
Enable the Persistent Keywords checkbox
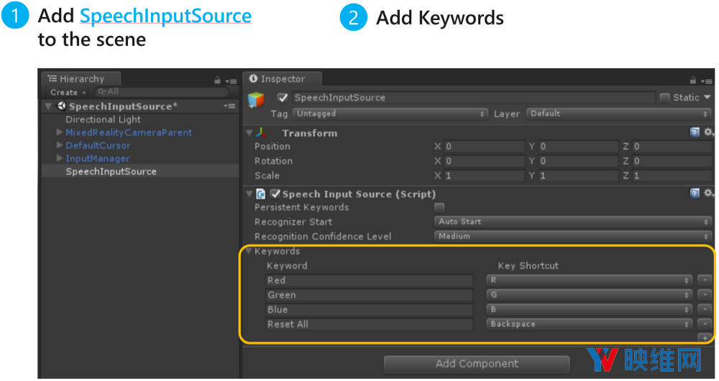click(439, 207)
